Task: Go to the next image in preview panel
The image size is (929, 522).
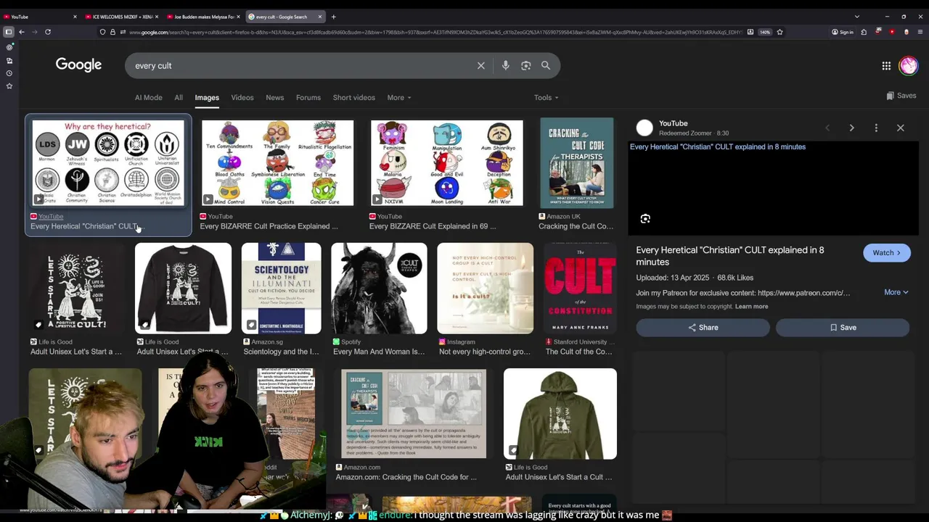Action: [851, 128]
